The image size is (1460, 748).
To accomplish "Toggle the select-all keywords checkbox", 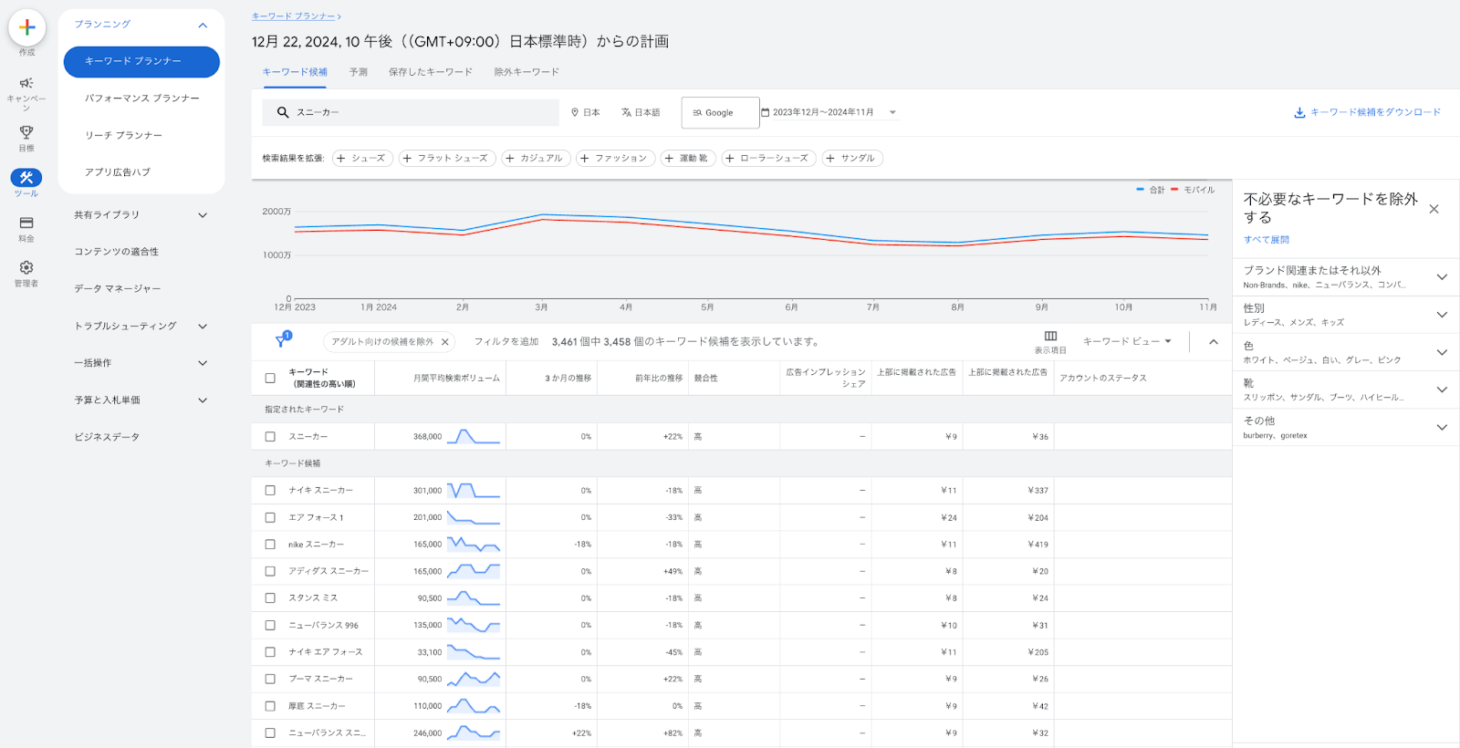I will tap(270, 378).
